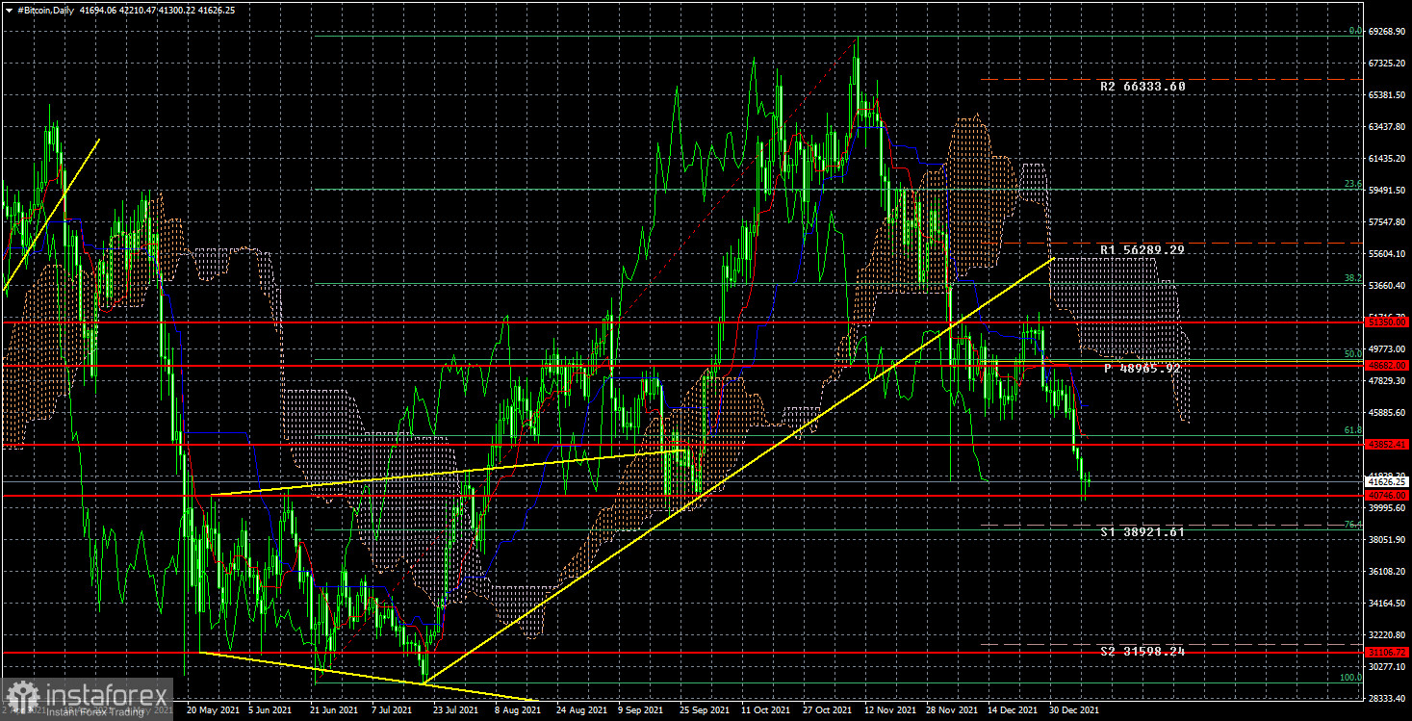The width and height of the screenshot is (1412, 721).
Task: Click the Fibonacci 61.8 level label
Action: [x=1353, y=431]
